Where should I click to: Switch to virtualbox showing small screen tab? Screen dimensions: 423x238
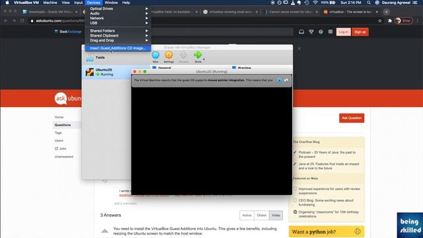click(x=231, y=12)
